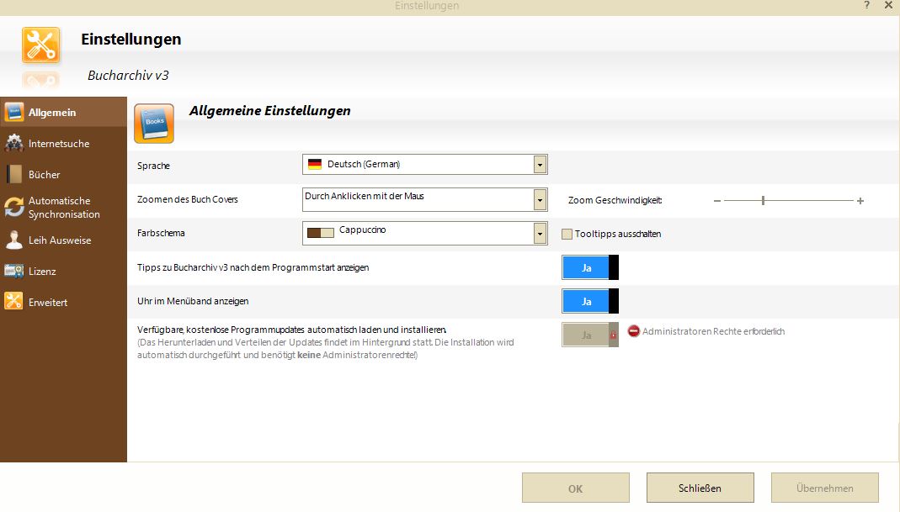The image size is (900, 512).
Task: Click the Allgemein book icon in sidebar
Action: [13, 113]
